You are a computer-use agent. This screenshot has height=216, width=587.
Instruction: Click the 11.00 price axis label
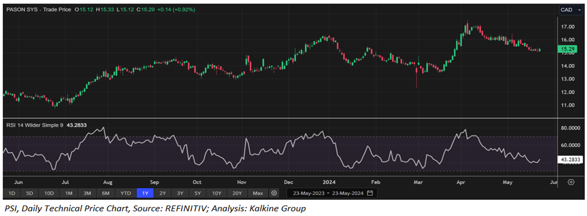pyautogui.click(x=568, y=105)
